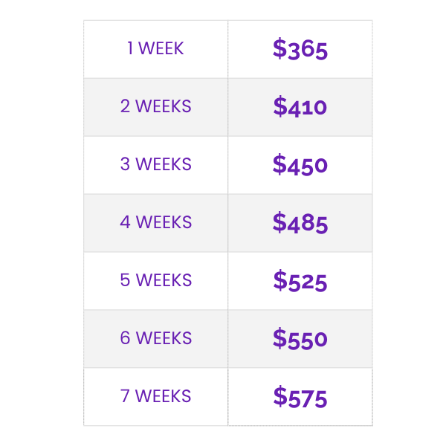The height and width of the screenshot is (446, 446).
Task: Pick the shortest duration option label
Action: tap(155, 49)
